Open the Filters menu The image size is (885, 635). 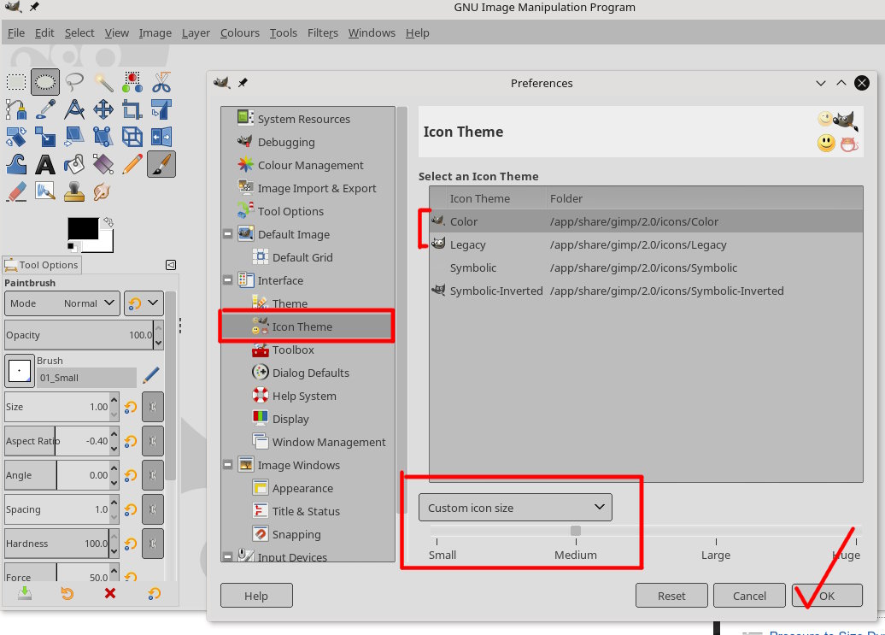[323, 32]
